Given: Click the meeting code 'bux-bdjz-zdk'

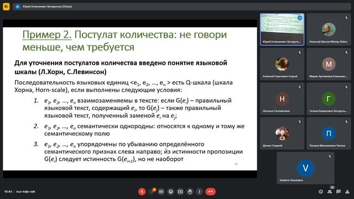Looking at the screenshot, I should coord(26,192).
